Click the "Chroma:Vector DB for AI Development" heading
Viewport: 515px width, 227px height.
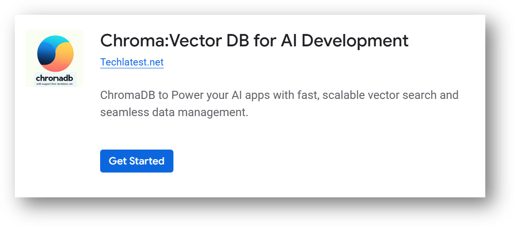[254, 41]
